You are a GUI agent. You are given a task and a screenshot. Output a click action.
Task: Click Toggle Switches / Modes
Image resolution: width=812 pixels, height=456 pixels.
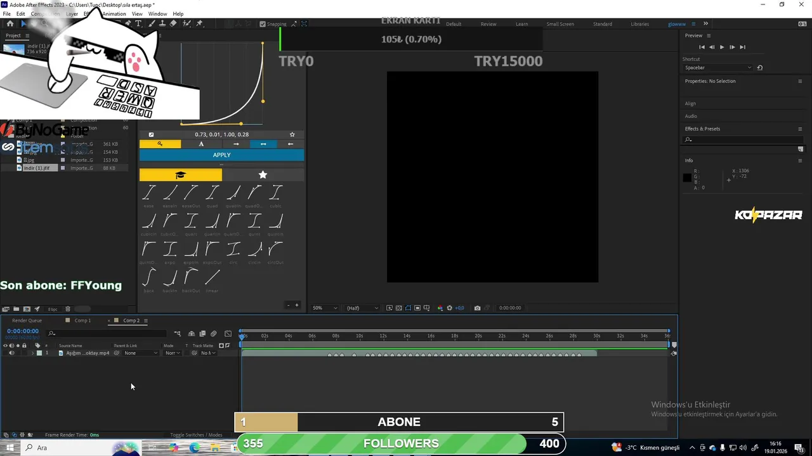(196, 435)
